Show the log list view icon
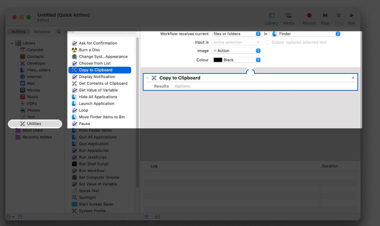This screenshot has width=380, height=226. (x=146, y=217)
